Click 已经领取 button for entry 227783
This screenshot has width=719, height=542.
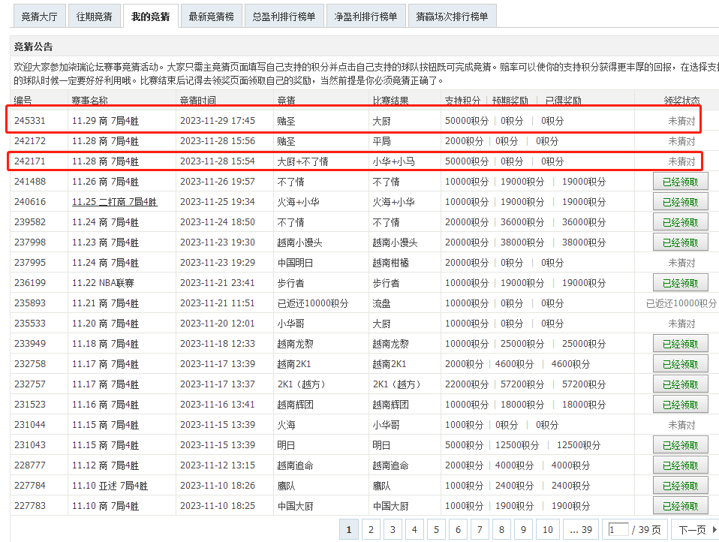680,506
